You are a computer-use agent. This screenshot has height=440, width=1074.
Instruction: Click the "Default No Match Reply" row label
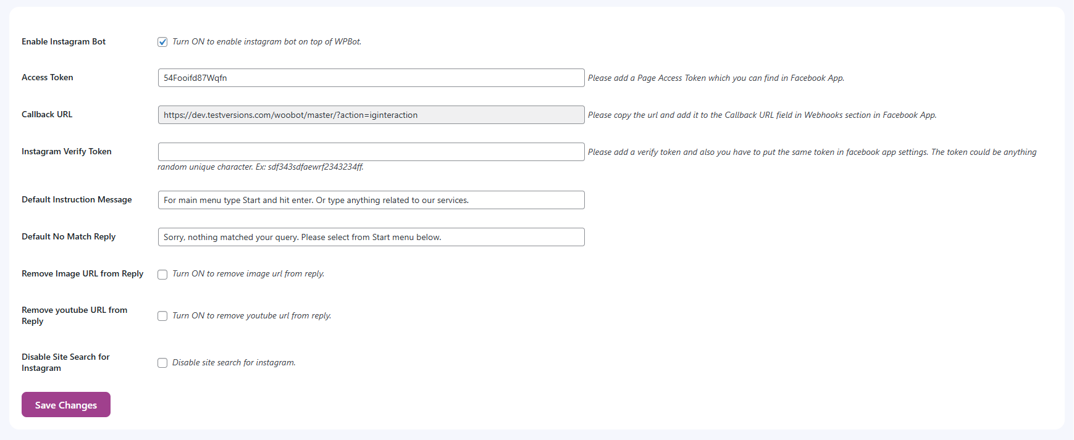click(69, 236)
